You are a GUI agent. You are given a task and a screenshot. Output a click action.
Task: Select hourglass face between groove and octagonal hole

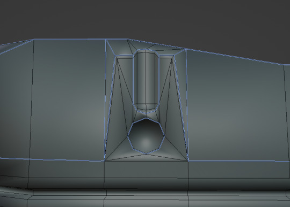tap(146, 116)
